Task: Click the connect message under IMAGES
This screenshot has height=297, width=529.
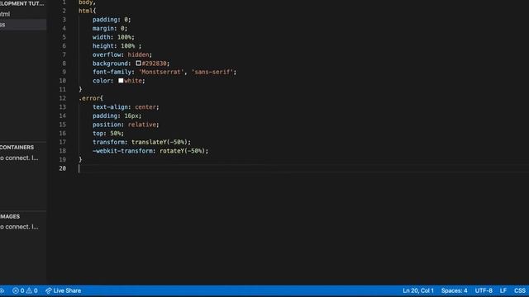Action: [x=19, y=227]
